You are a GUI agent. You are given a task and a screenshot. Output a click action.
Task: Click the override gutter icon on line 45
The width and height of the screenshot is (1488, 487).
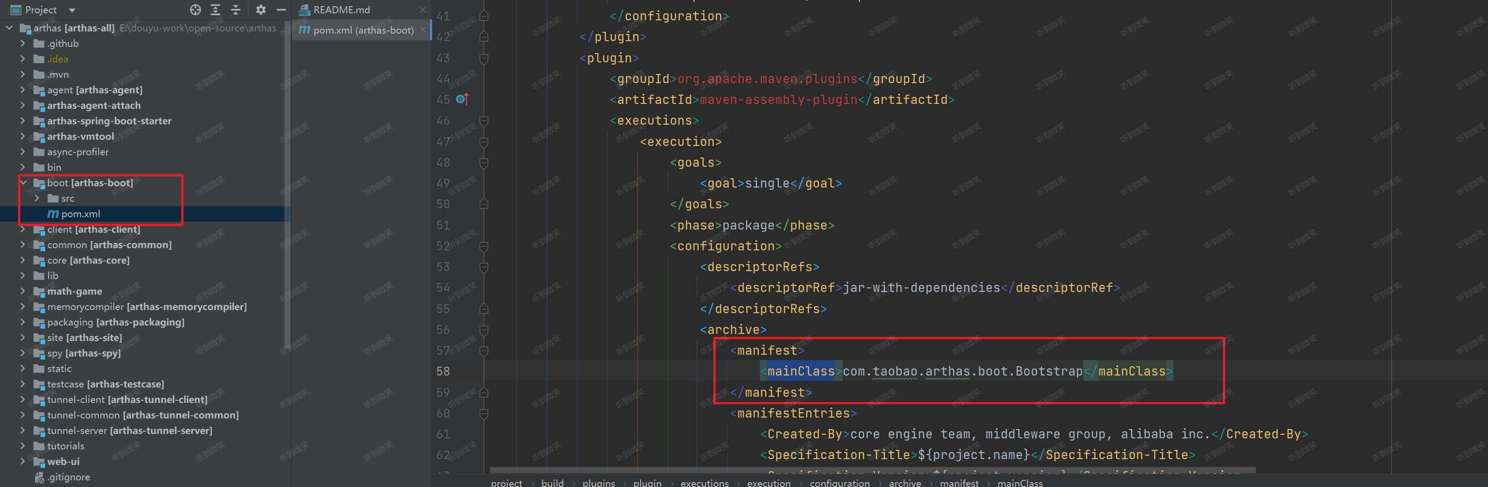tap(461, 100)
